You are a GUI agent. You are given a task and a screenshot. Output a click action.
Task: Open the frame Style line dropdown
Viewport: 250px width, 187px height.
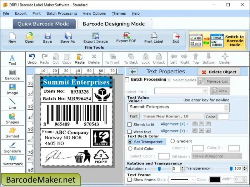pos(182,180)
